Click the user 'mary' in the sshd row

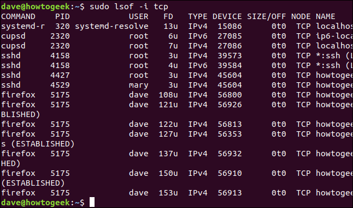click(x=139, y=85)
